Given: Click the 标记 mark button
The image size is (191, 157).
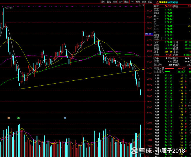Looking at the screenshot, I should 138,2.
